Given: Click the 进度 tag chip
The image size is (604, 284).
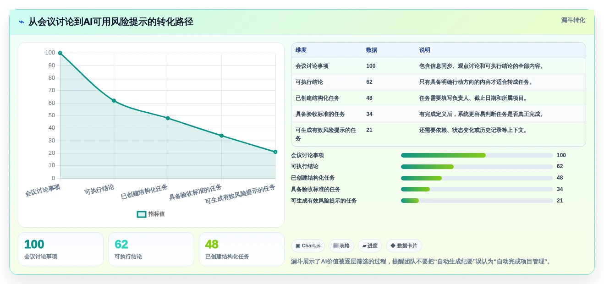Looking at the screenshot, I should 370,246.
